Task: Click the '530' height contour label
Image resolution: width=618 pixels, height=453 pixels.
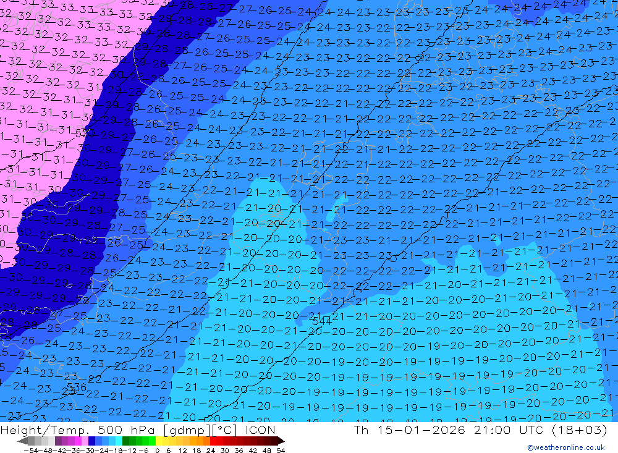Action: (x=85, y=133)
